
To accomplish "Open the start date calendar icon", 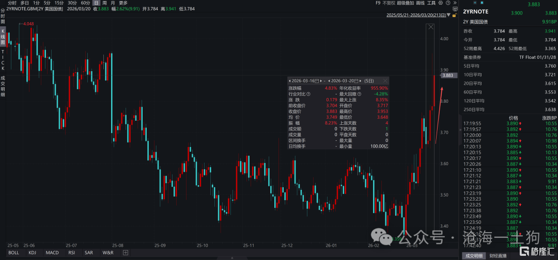I will pos(317,81).
